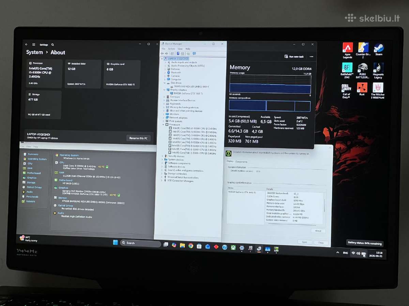Click the NVIDIA icon on the taskbar
This screenshot has height=306, width=409.
tap(276, 249)
